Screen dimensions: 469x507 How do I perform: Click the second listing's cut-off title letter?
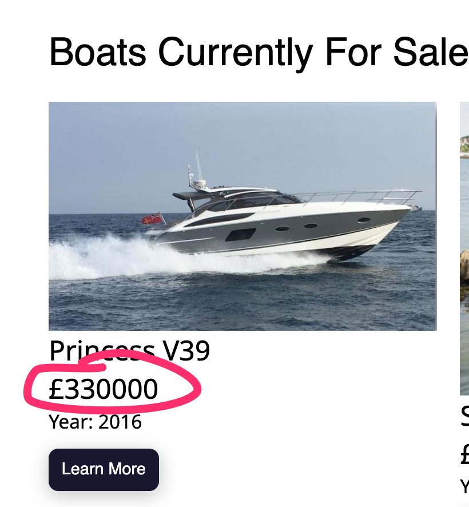(x=464, y=417)
